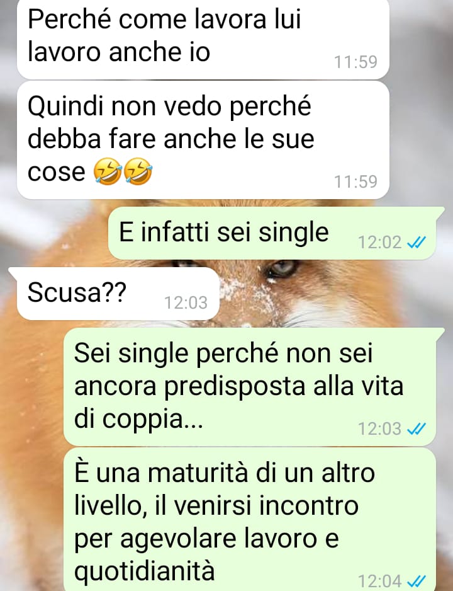Tap the laughing emojis after 'cose'
This screenshot has width=453, height=591.
[123, 171]
